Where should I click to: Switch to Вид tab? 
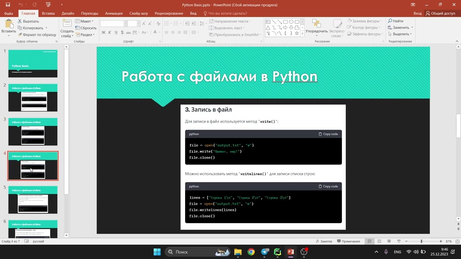click(193, 13)
